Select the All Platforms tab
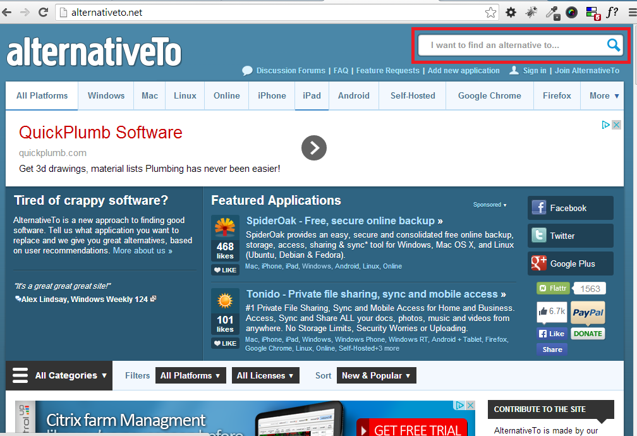Viewport: 637px width, 436px height. pyautogui.click(x=42, y=96)
